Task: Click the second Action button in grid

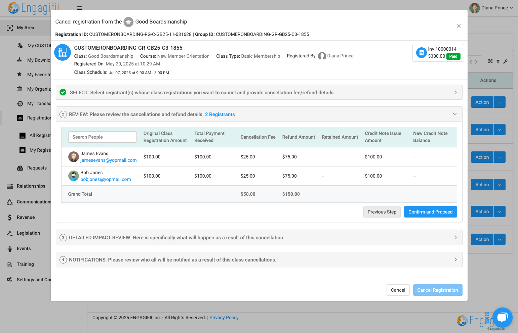Action: [x=482, y=130]
